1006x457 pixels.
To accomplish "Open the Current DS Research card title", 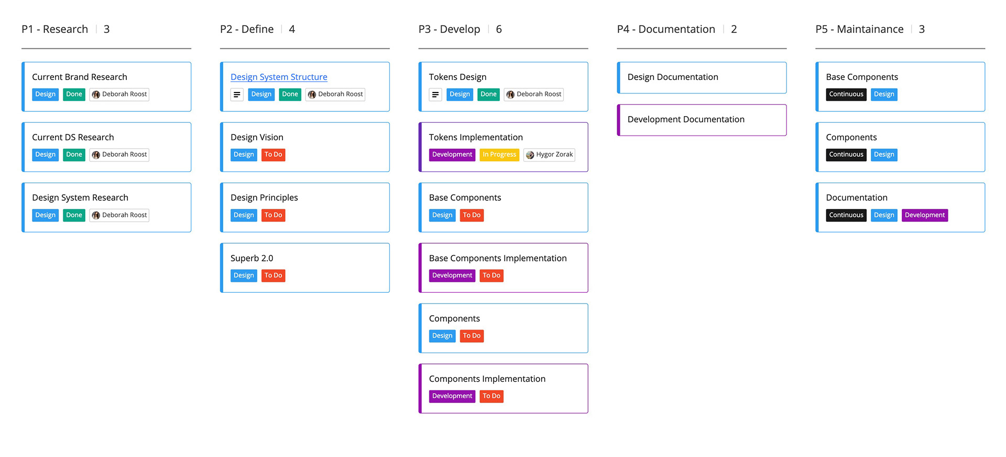I will pos(73,137).
